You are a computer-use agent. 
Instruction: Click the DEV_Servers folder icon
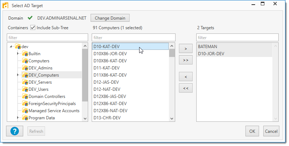click(x=25, y=82)
